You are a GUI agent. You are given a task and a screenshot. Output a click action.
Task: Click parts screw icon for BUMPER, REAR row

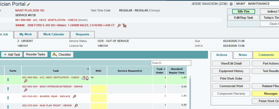pos(8,98)
